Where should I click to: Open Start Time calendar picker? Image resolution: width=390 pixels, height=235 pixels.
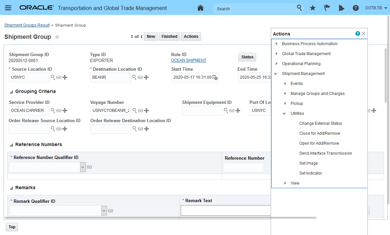pyautogui.click(x=215, y=78)
